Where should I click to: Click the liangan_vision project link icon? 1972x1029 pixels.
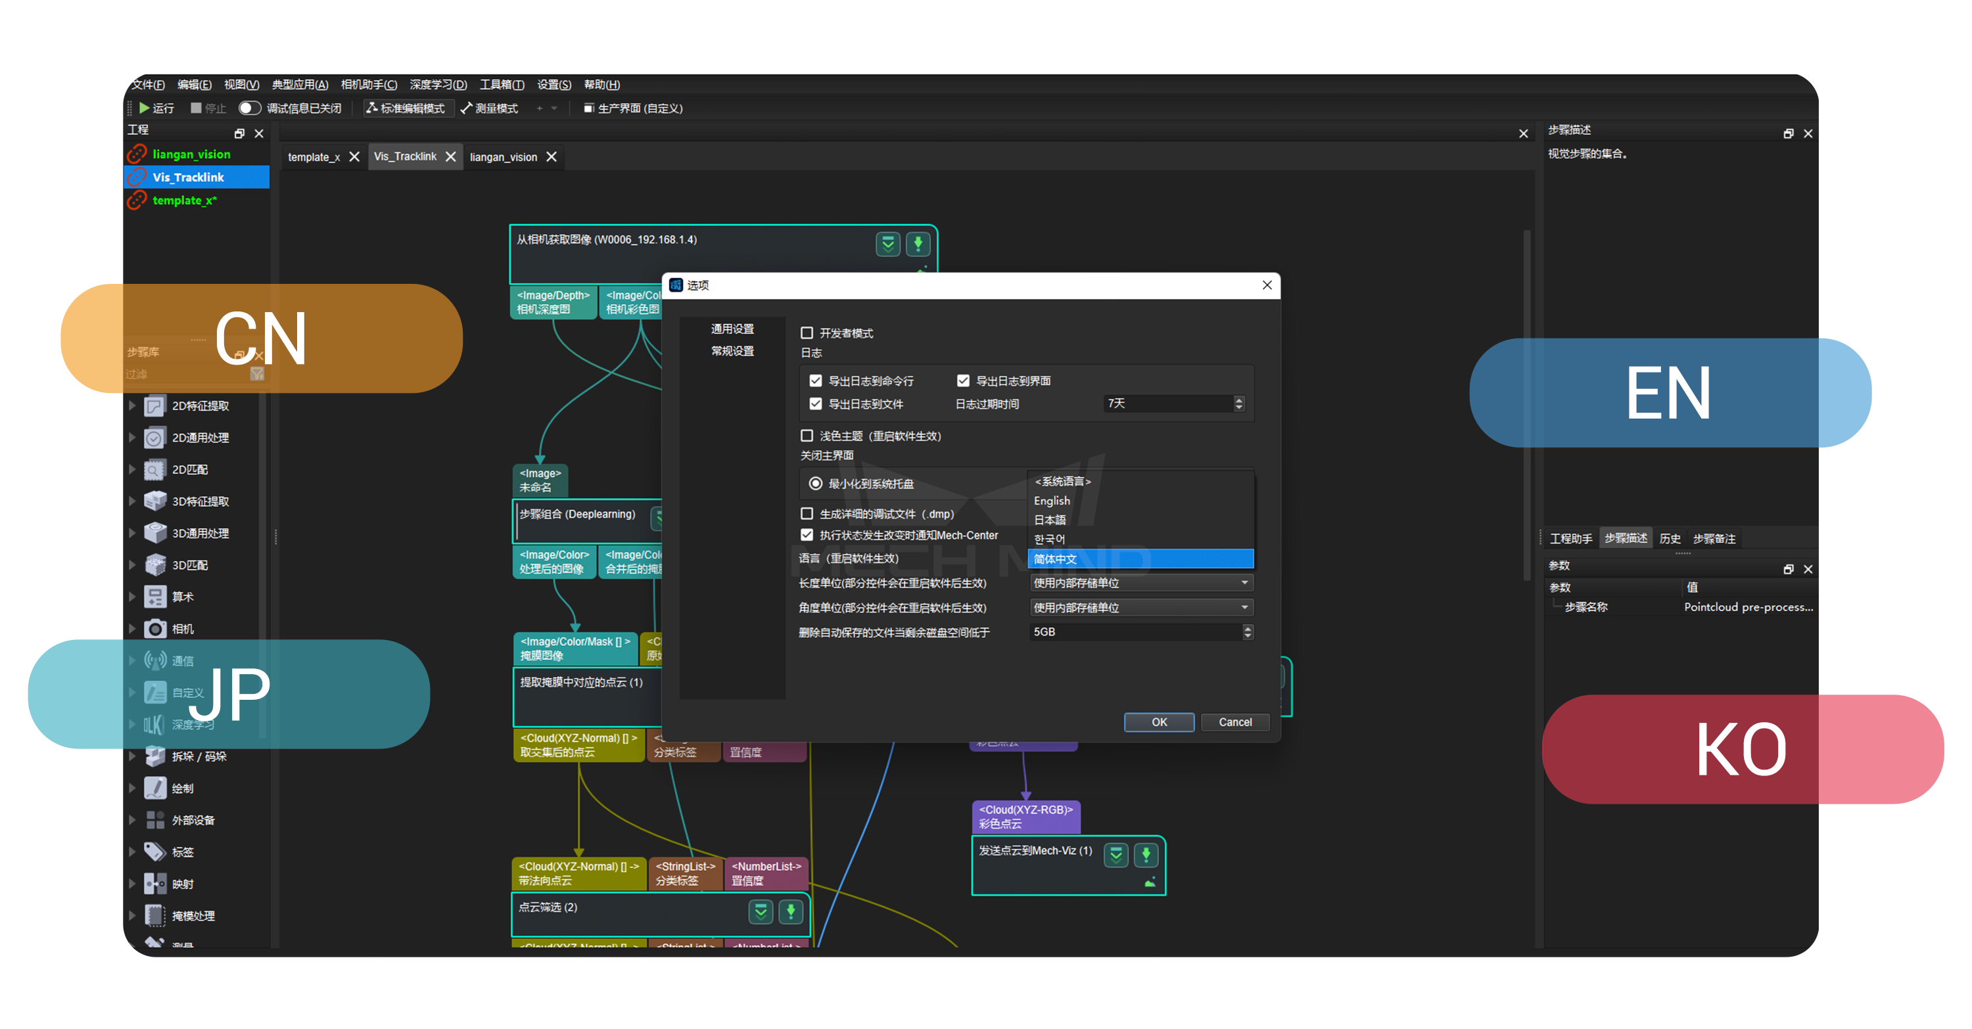pos(137,154)
